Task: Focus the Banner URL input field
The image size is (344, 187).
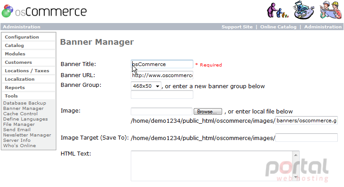Action: pos(162,75)
